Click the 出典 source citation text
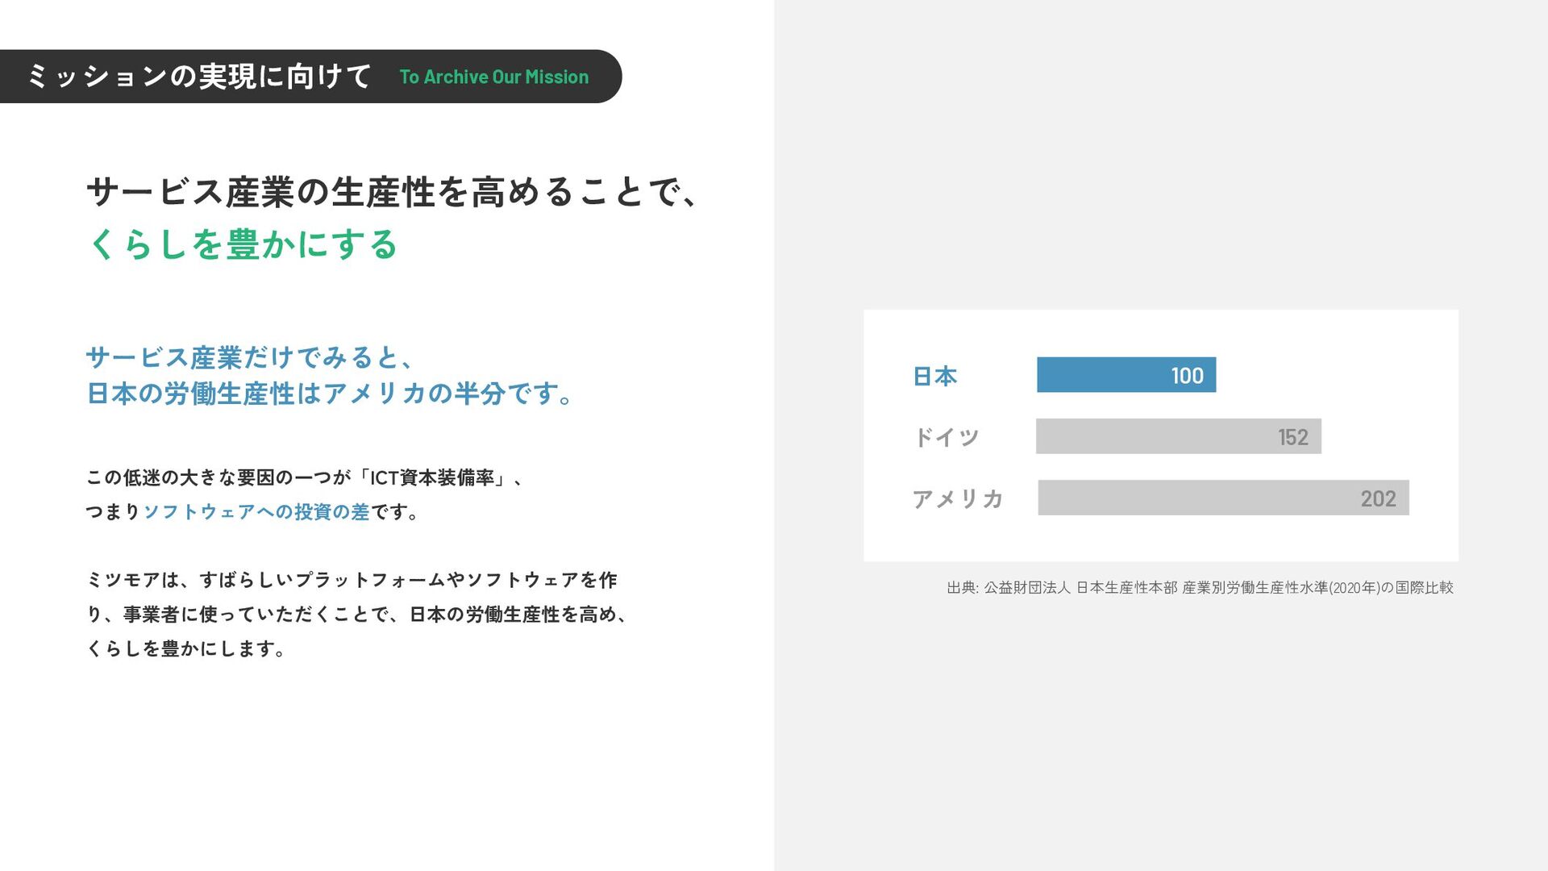 click(1200, 588)
